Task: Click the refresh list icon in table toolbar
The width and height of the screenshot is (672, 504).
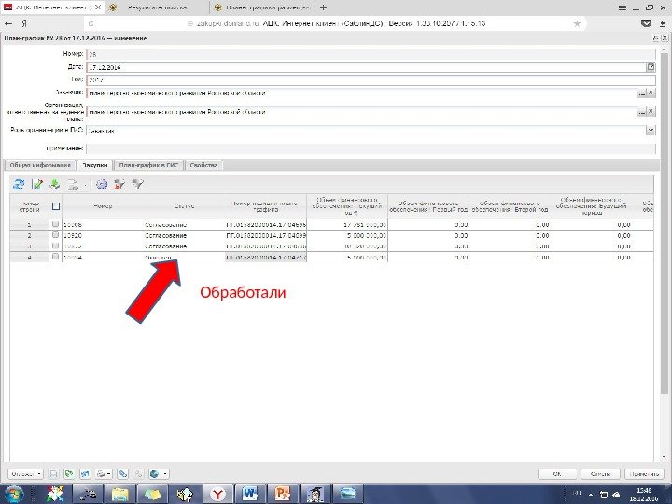Action: (x=19, y=184)
